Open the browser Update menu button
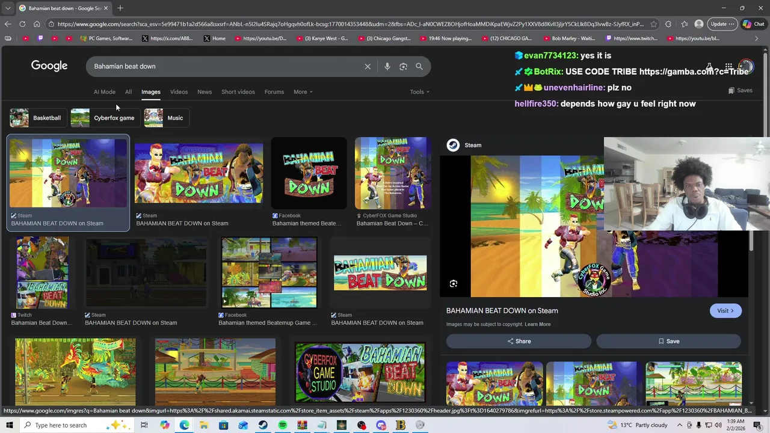The image size is (770, 433). point(722,24)
